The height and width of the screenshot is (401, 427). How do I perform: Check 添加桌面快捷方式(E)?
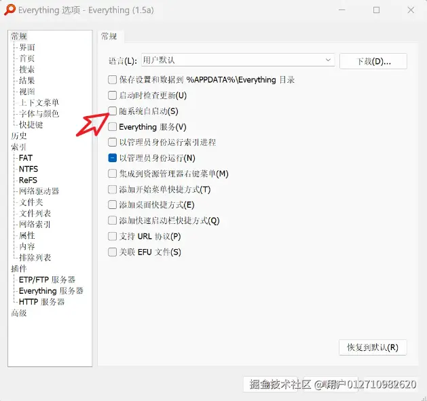pos(112,205)
